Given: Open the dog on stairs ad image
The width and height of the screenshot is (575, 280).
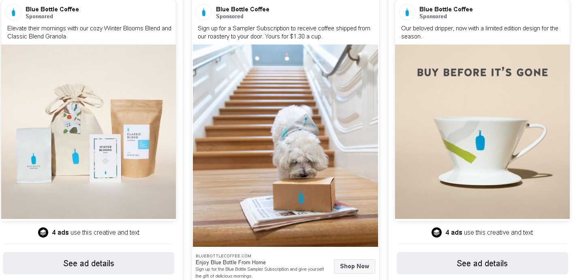Looking at the screenshot, I should (x=285, y=146).
